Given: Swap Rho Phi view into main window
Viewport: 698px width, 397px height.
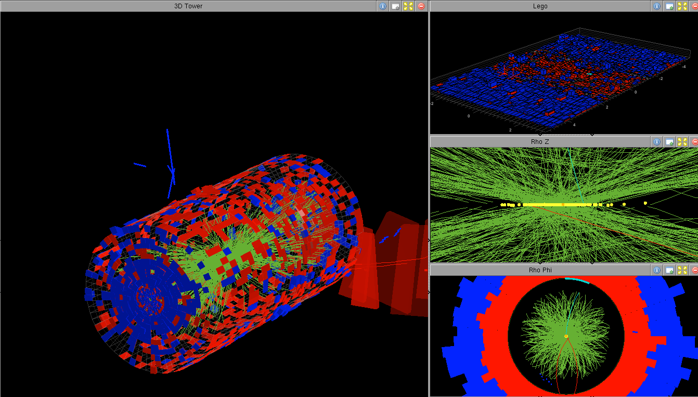Looking at the screenshot, I should click(670, 270).
